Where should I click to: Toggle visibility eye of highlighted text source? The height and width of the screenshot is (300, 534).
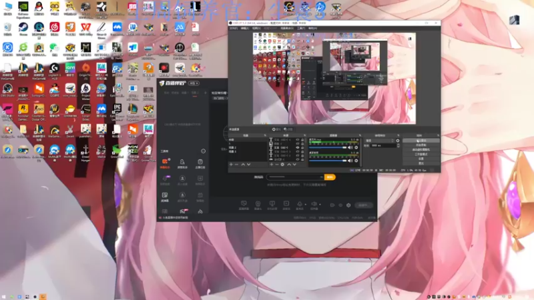[x=298, y=148]
